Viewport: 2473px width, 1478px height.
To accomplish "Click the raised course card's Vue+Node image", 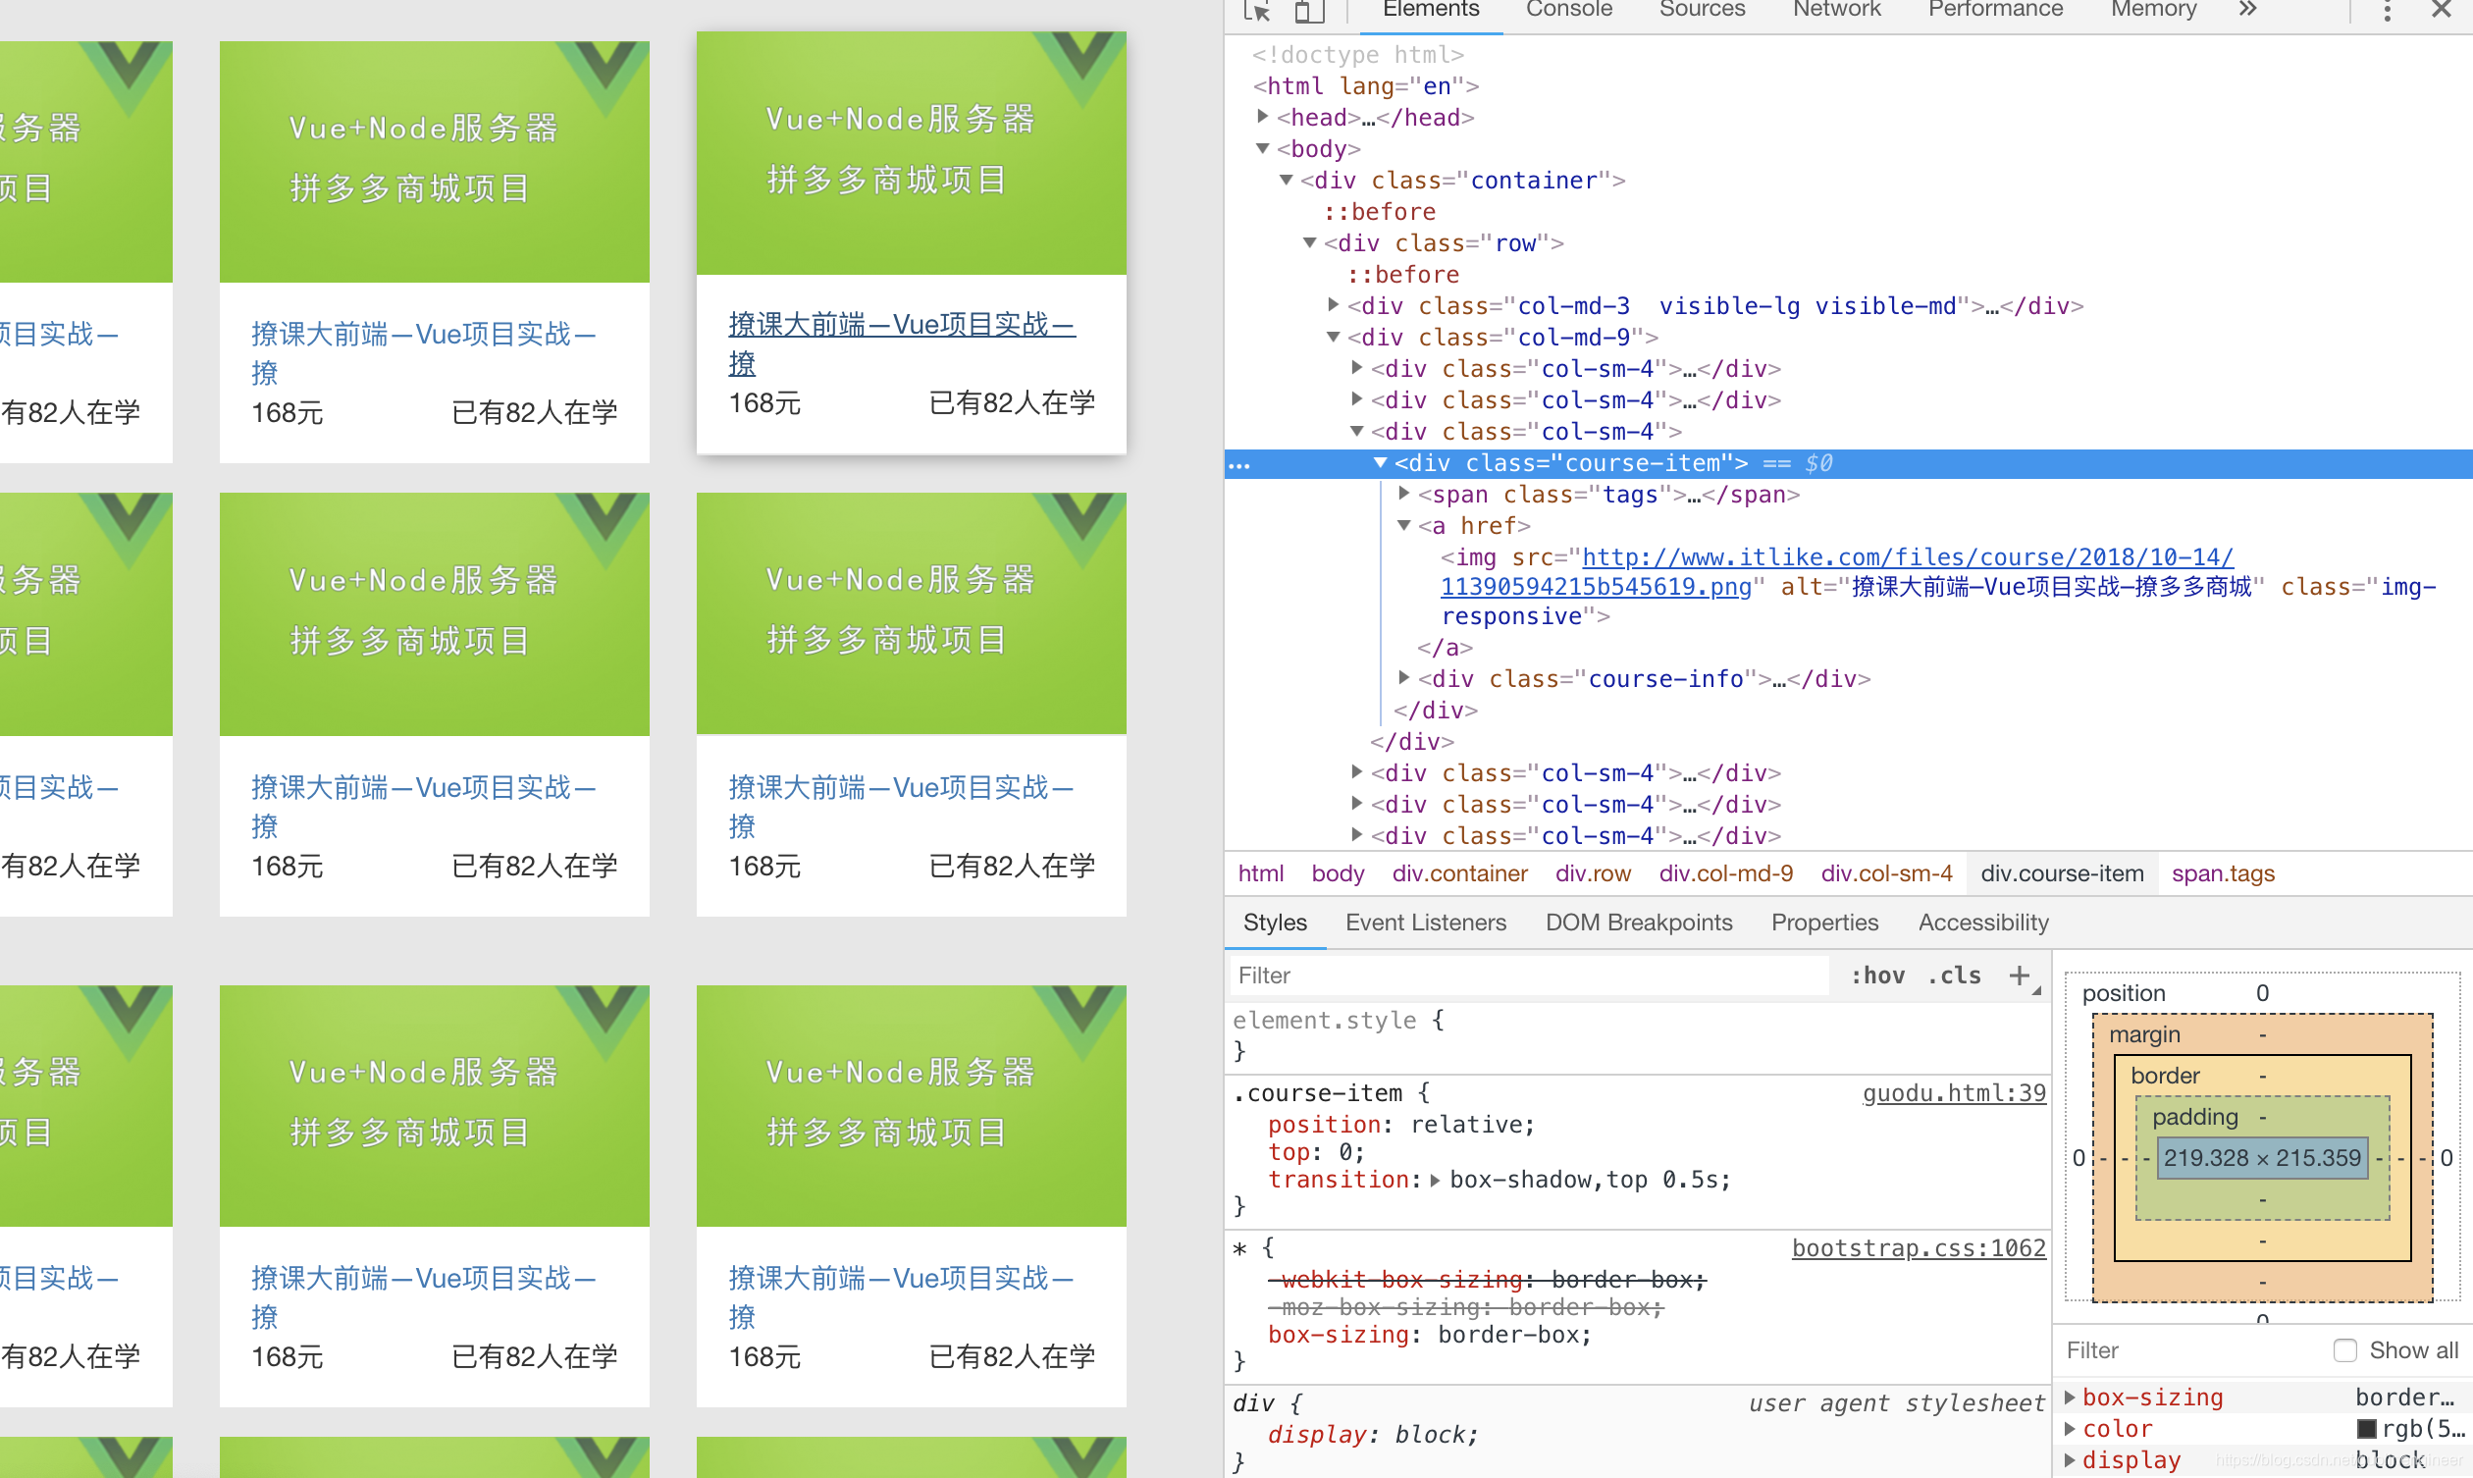I will tap(911, 152).
